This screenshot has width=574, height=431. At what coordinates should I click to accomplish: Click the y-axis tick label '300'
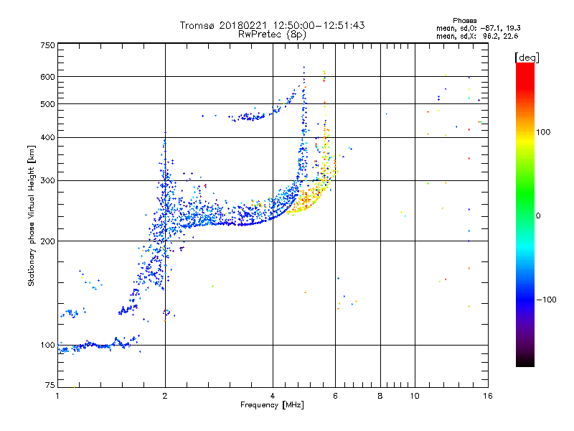(47, 180)
